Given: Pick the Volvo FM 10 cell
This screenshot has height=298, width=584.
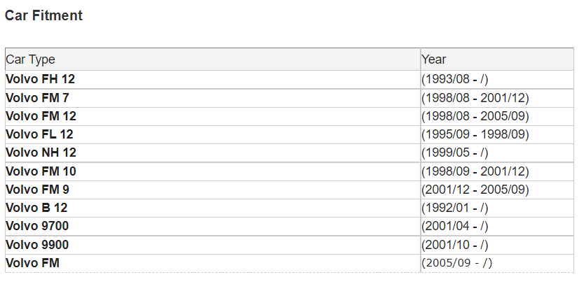Looking at the screenshot, I should 212,171.
